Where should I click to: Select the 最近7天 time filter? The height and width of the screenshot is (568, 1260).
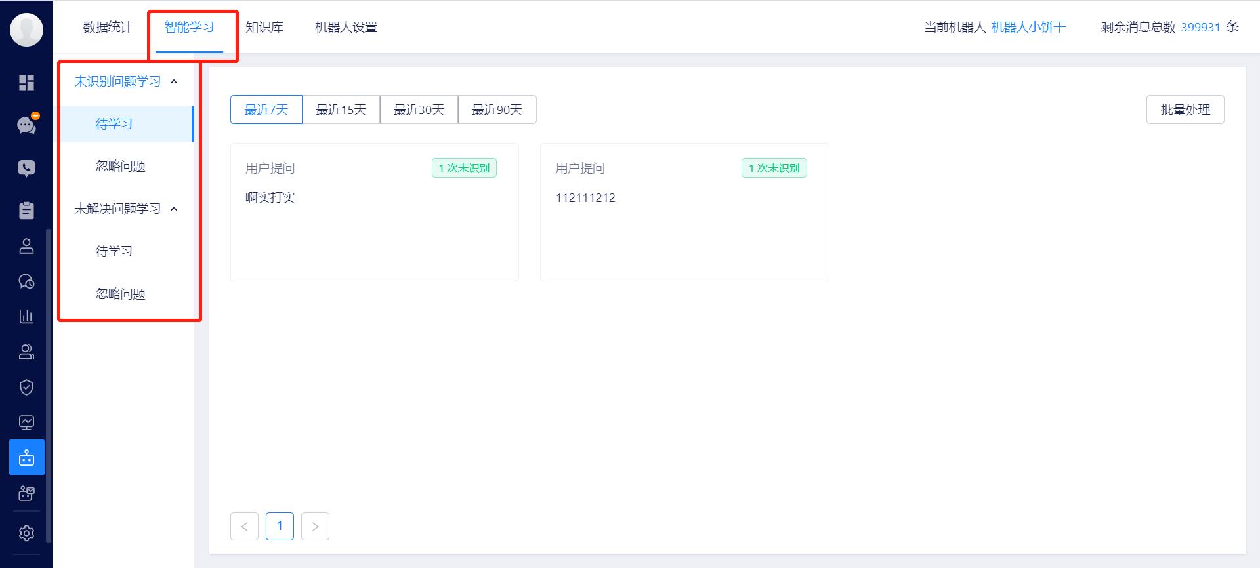tap(266, 110)
